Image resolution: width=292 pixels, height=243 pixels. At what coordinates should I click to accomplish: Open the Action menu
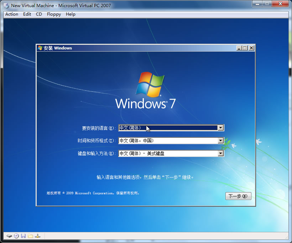11,14
